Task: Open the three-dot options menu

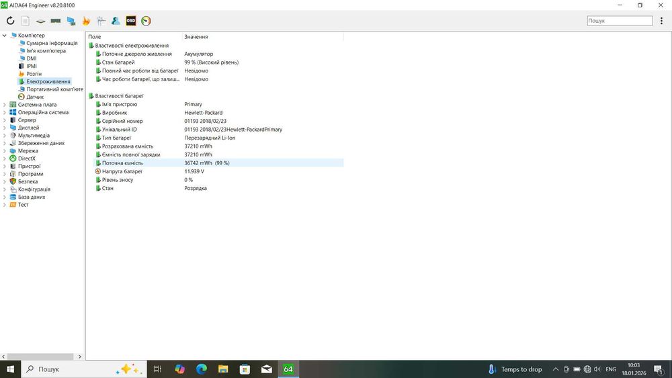Action: click(661, 21)
